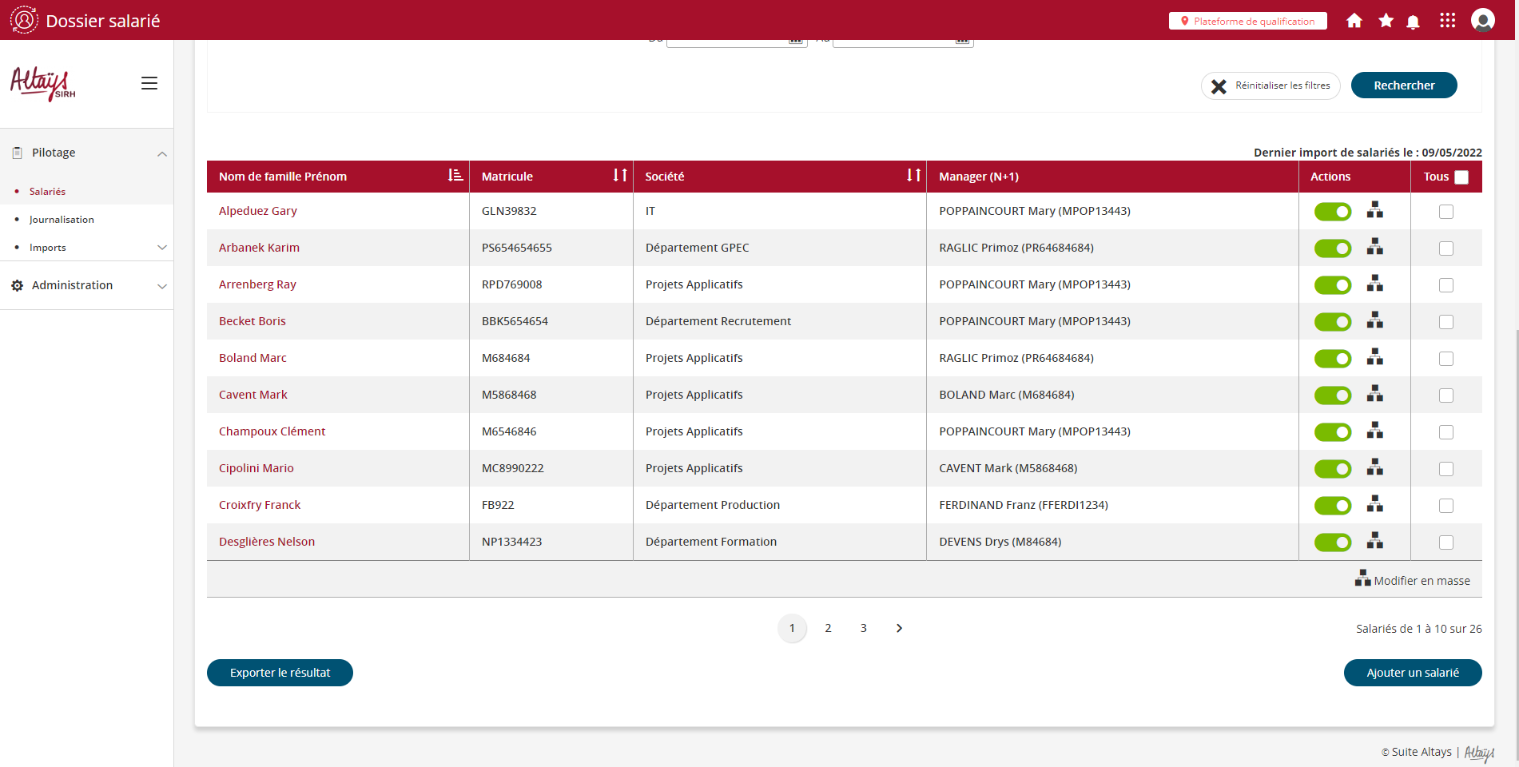Disable the active toggle for Arbanek Karim

coord(1332,248)
